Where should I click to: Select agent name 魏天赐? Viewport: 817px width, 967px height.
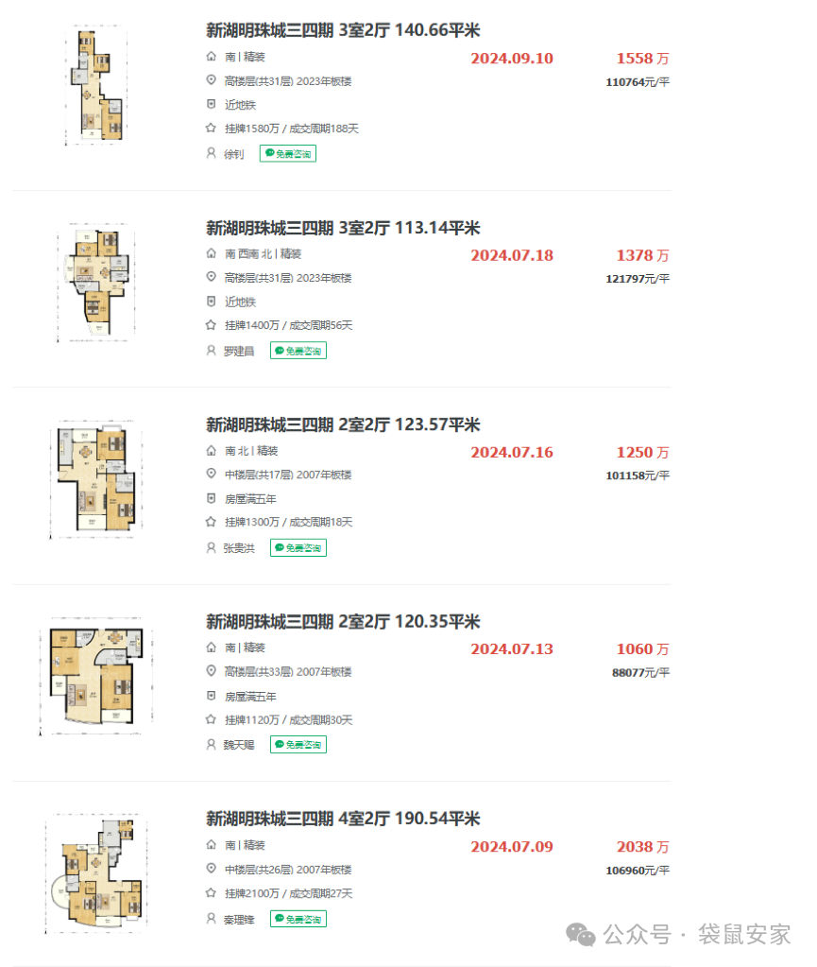240,744
